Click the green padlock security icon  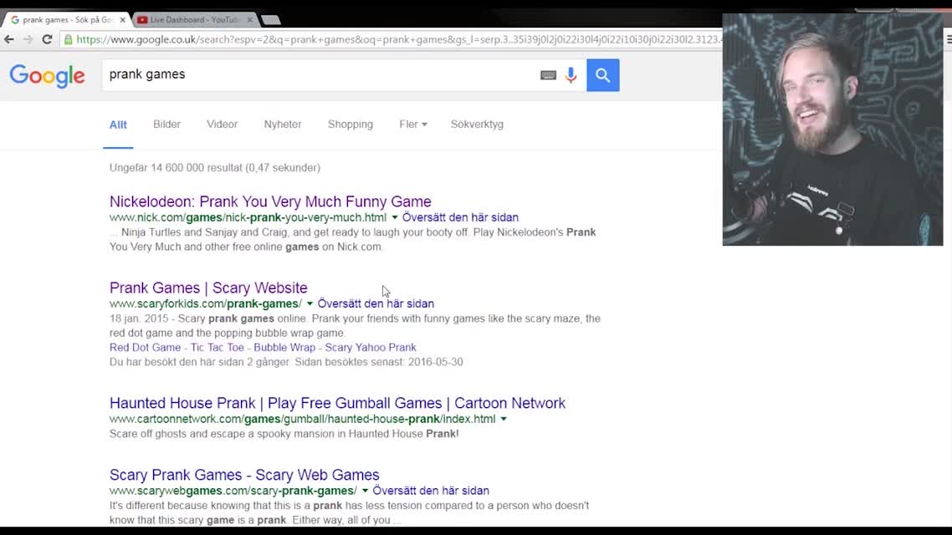tap(68, 39)
